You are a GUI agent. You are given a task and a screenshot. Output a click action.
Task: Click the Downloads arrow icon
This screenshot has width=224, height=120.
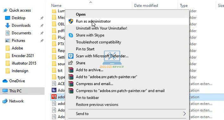(x=8, y=25)
